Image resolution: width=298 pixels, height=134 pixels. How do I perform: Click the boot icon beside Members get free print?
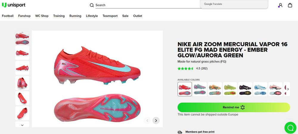click(180, 132)
